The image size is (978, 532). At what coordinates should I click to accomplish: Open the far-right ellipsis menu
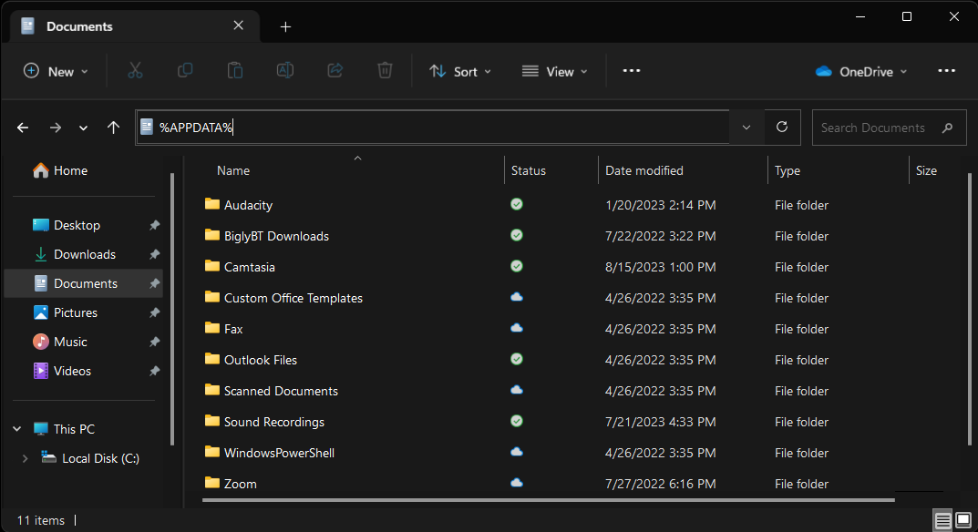(947, 70)
